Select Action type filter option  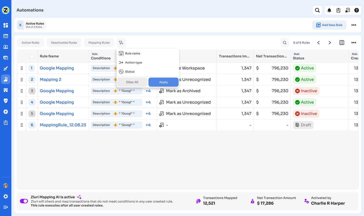(x=148, y=63)
